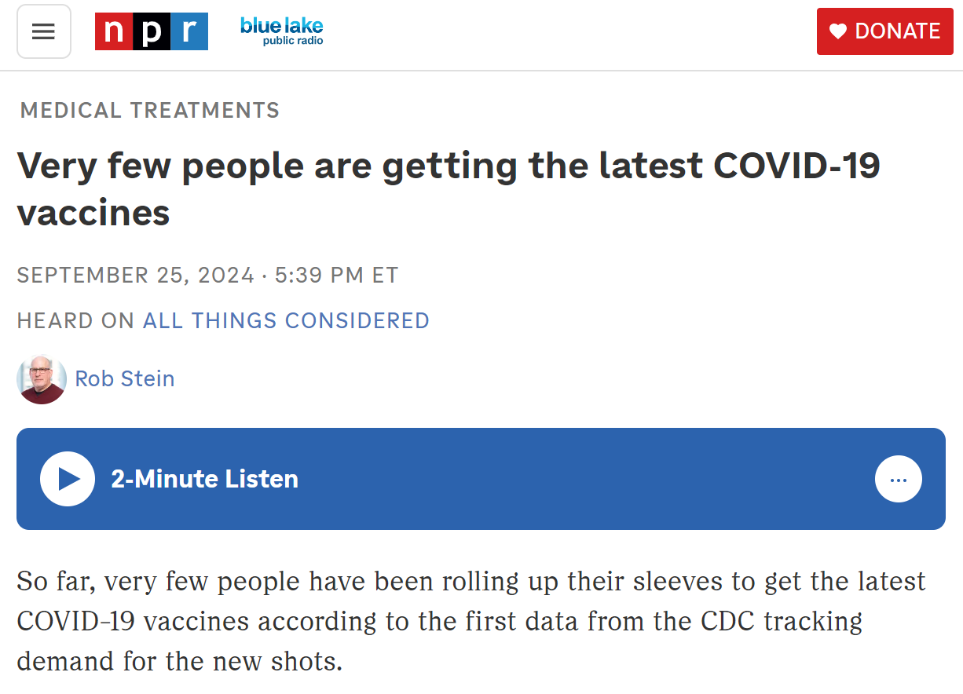Click the September 25, 2024 timestamp

click(x=135, y=276)
